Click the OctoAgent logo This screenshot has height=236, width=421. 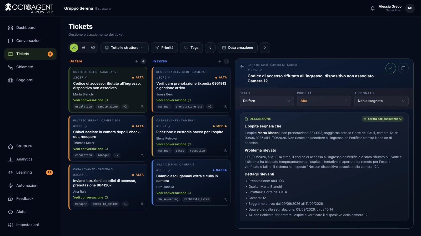tap(29, 8)
